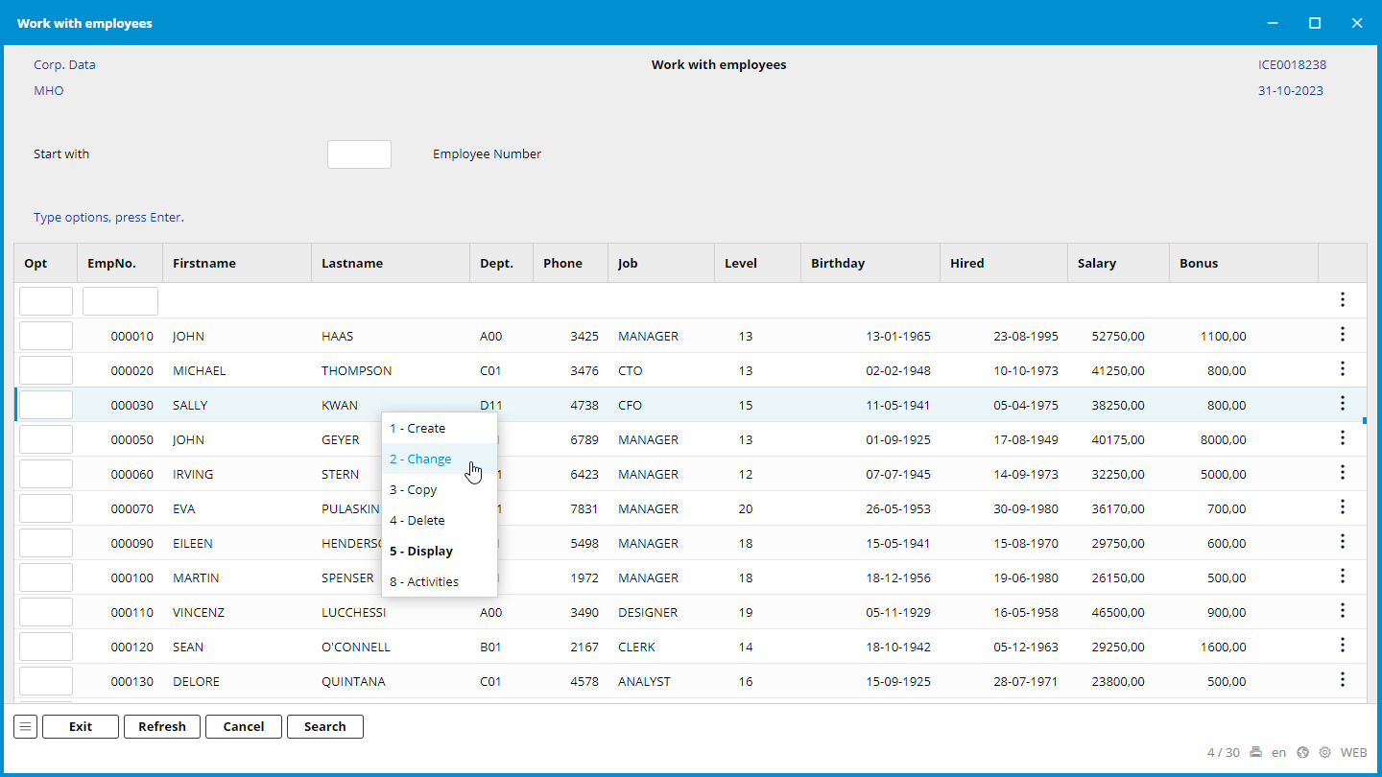Click the Start with Employee Number field
This screenshot has height=777, width=1382.
[359, 154]
